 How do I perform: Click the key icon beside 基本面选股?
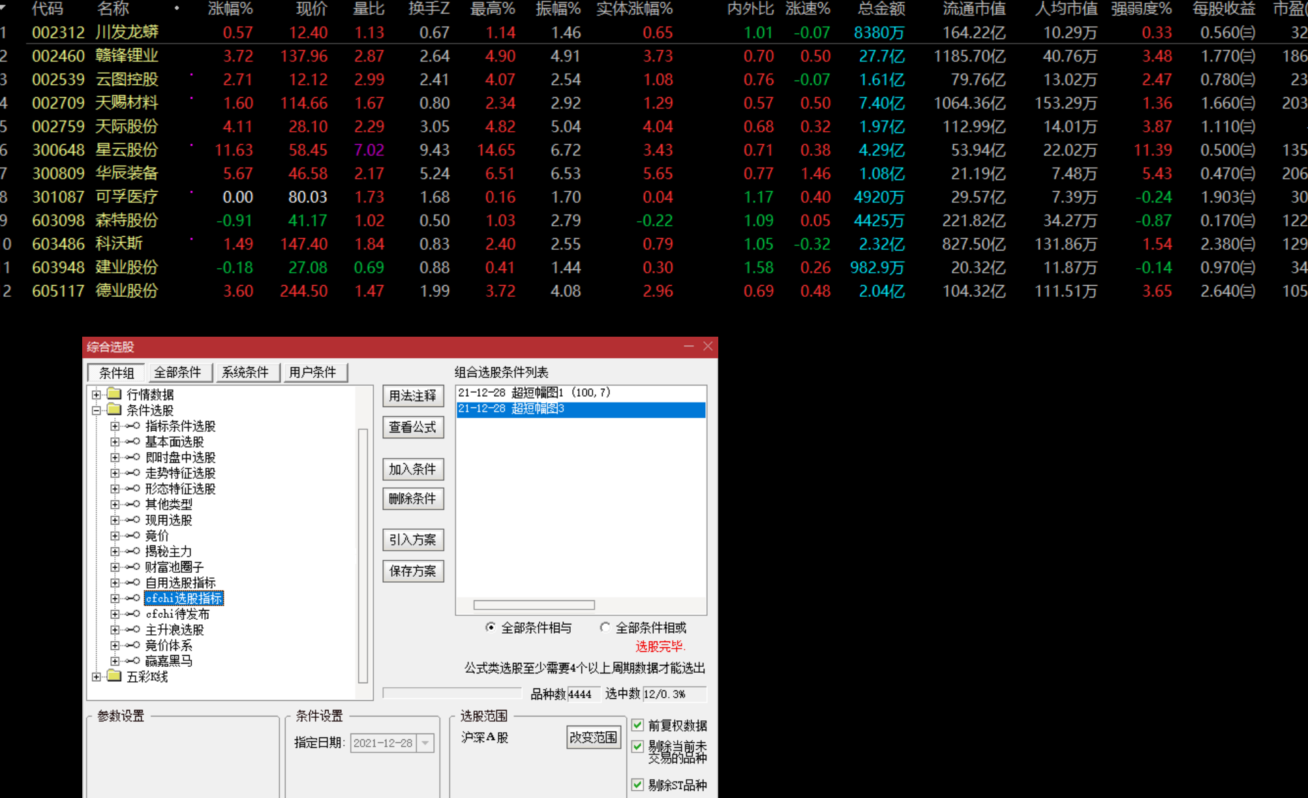pos(132,442)
